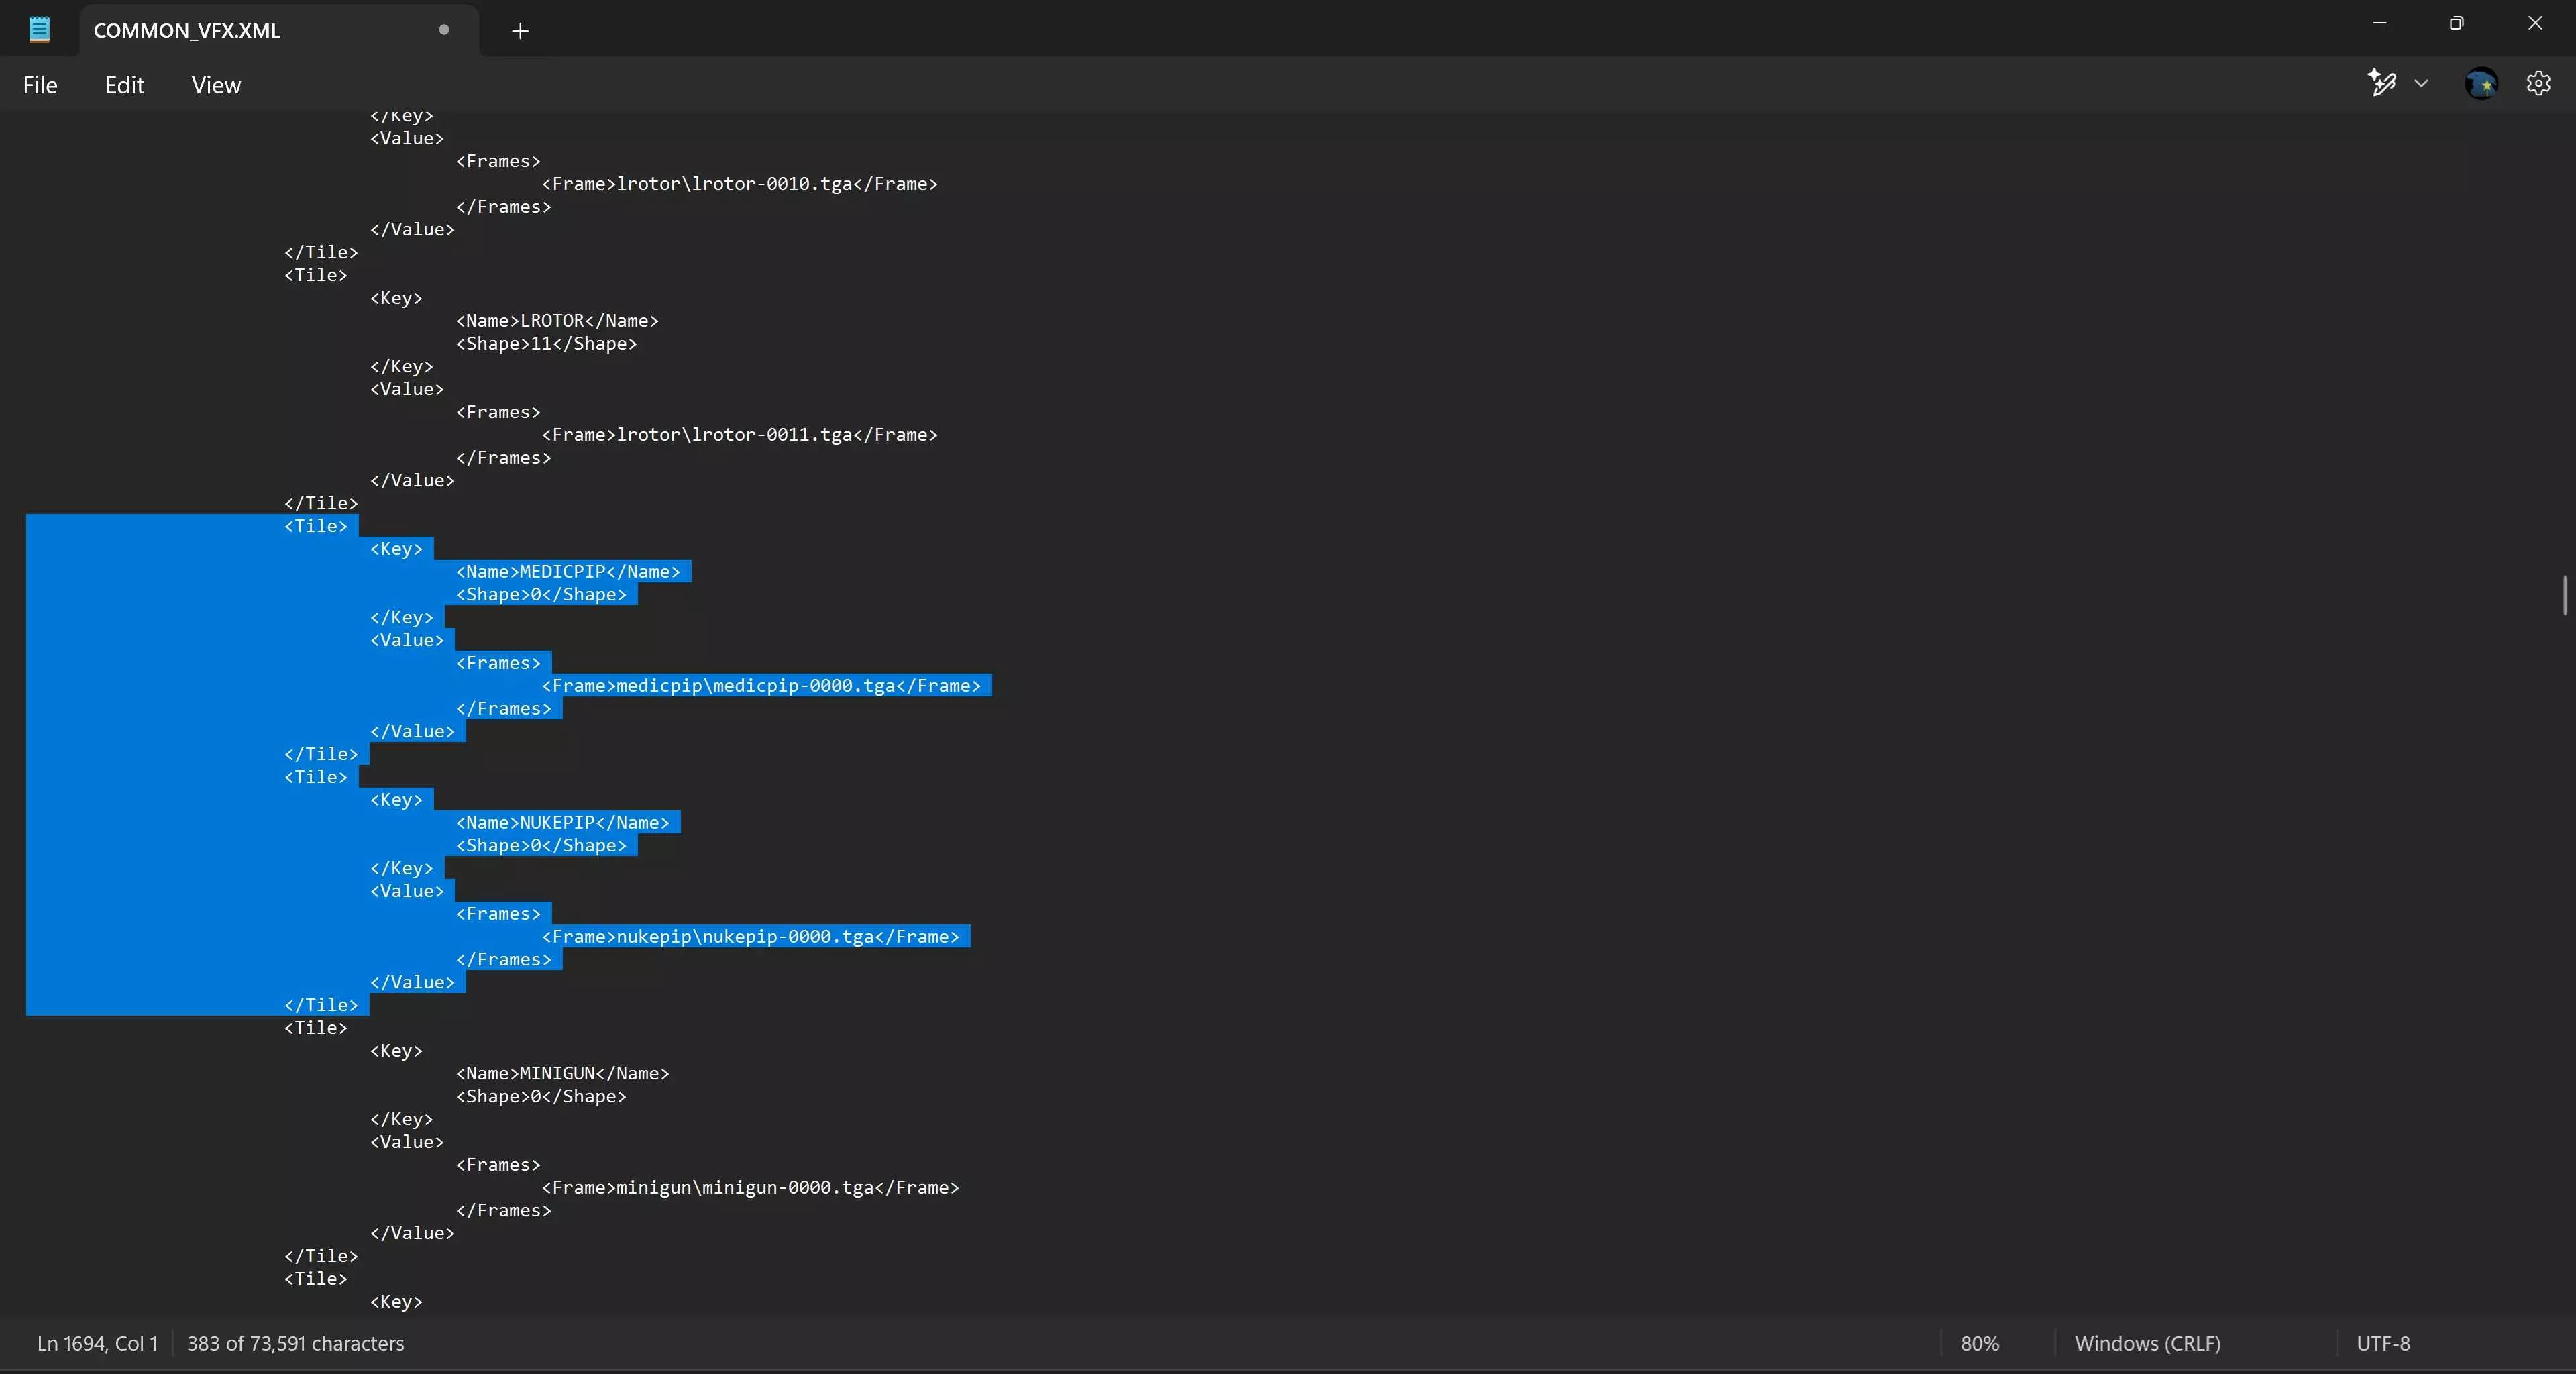The width and height of the screenshot is (2576, 1374).
Task: Click Windows (CRLF) line ending indicator
Action: coord(2147,1343)
